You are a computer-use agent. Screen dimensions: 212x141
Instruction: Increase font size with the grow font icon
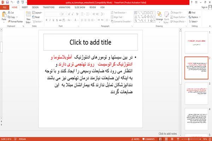click(69, 14)
